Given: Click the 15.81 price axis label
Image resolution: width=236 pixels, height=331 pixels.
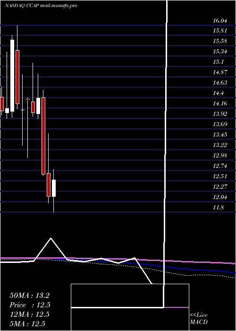Looking at the screenshot, I should pos(220,31).
